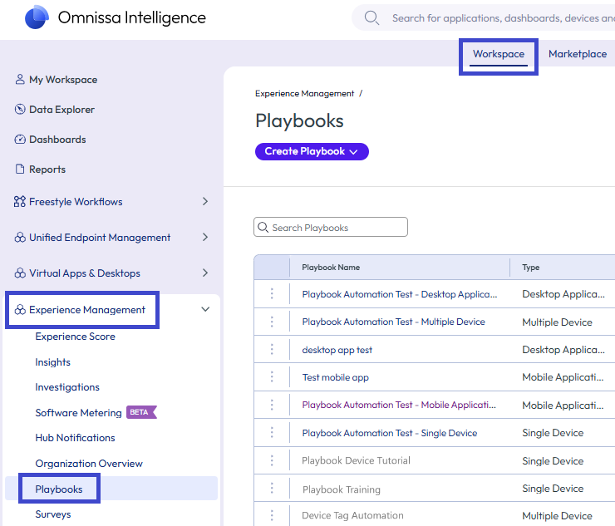Image resolution: width=615 pixels, height=526 pixels.
Task: Click the magnifier icon in Search Playbooks
Action: coord(263,227)
